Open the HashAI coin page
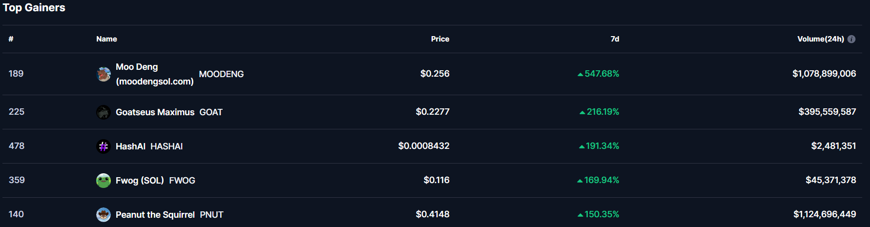Viewport: 870px width, 227px height. (x=130, y=146)
